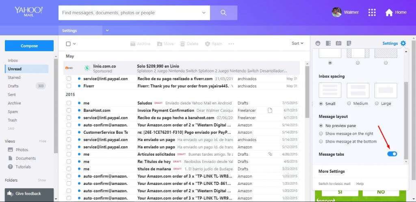Select the Medium spacing preview thumbnail

pos(358,91)
